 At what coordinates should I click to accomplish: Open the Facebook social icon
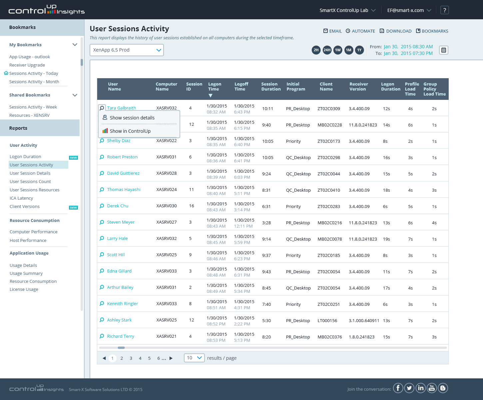(398, 388)
